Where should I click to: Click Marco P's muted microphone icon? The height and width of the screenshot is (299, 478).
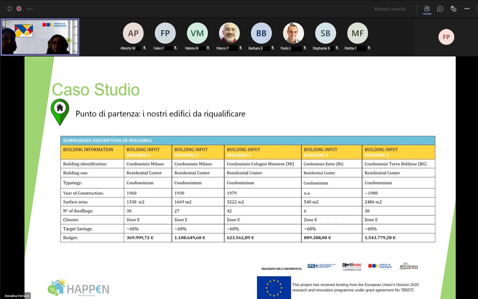241,48
